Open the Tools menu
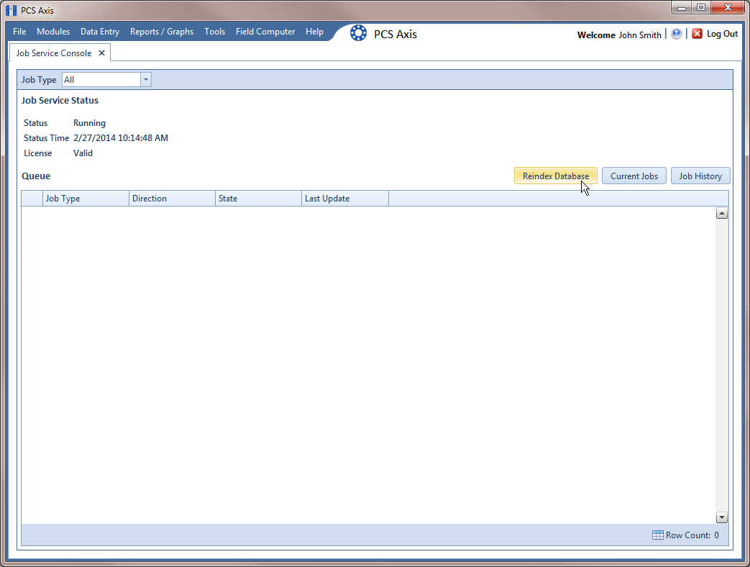The image size is (750, 567). [214, 32]
